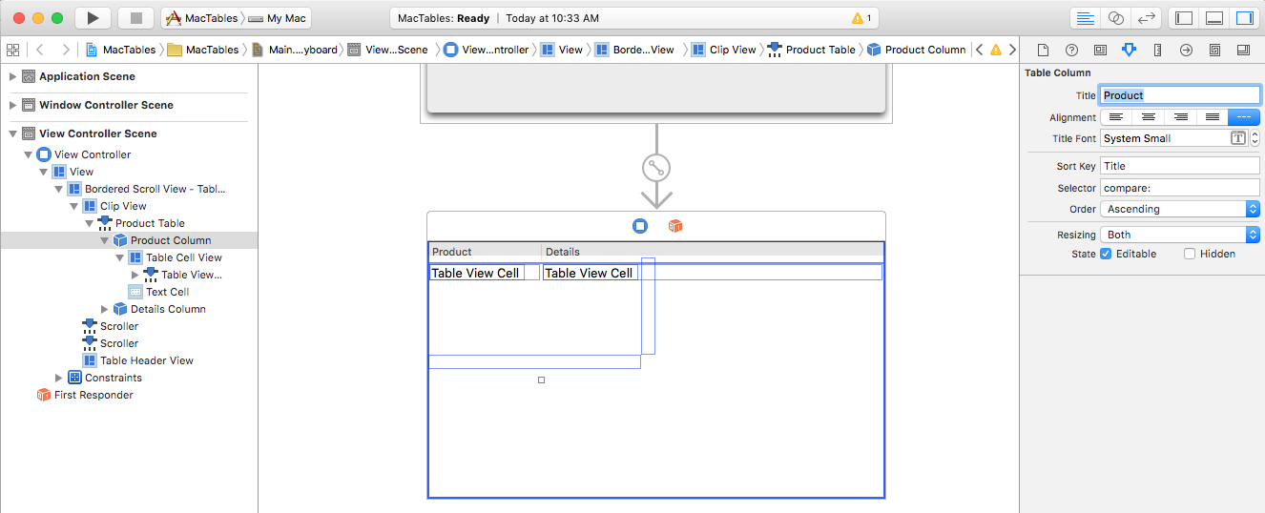Click the Product column header on canvas

[485, 252]
